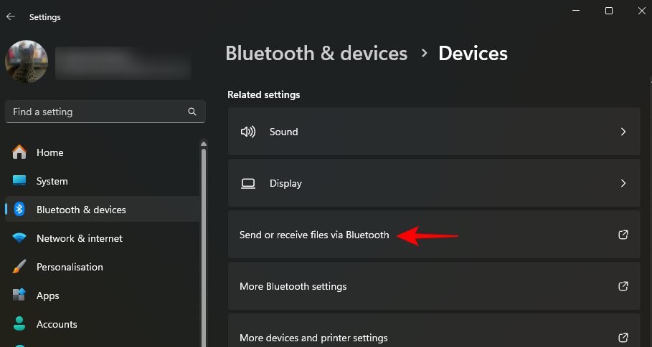
Task: Select Network & internet in sidebar
Action: coord(80,238)
